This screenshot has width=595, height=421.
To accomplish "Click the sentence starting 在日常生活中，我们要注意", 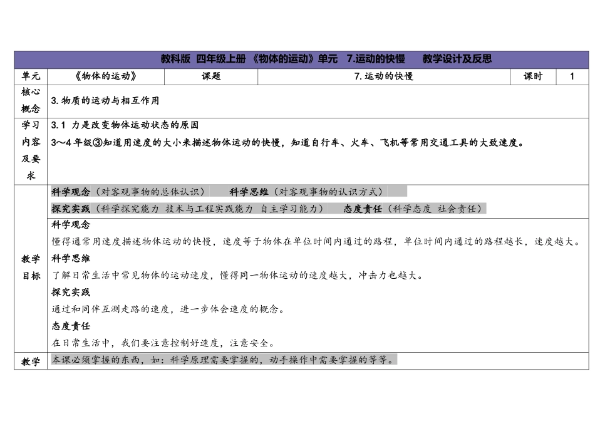I will point(163,343).
